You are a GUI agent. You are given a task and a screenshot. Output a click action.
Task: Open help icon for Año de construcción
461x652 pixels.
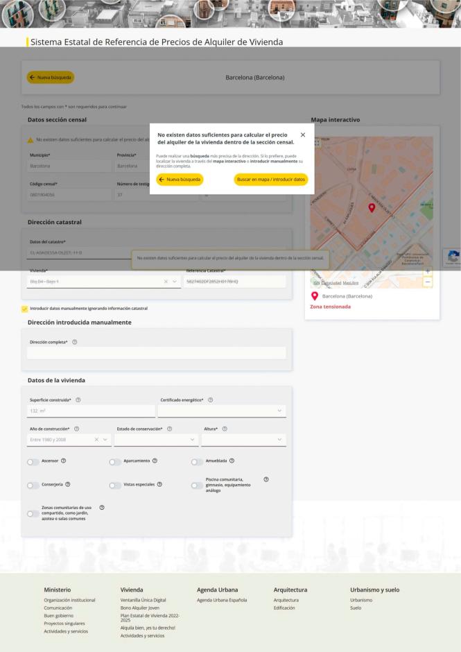76,429
